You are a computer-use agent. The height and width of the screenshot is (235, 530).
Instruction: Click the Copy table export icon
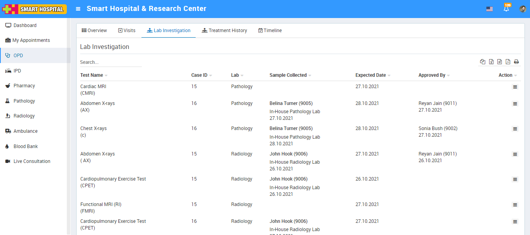(482, 62)
